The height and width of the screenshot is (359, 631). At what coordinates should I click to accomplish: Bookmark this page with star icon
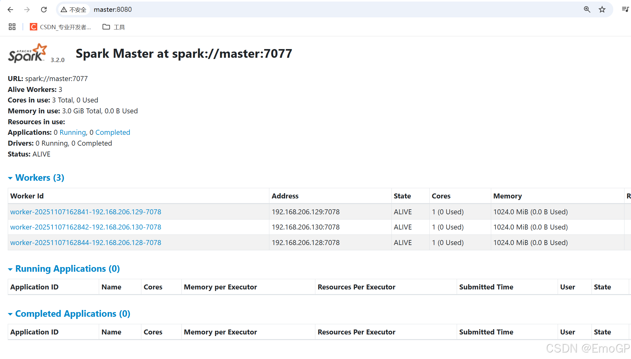pos(602,10)
